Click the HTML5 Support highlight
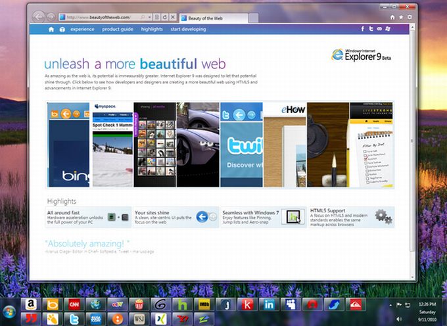Viewport: 447px width, 326px height. pyautogui.click(x=351, y=217)
